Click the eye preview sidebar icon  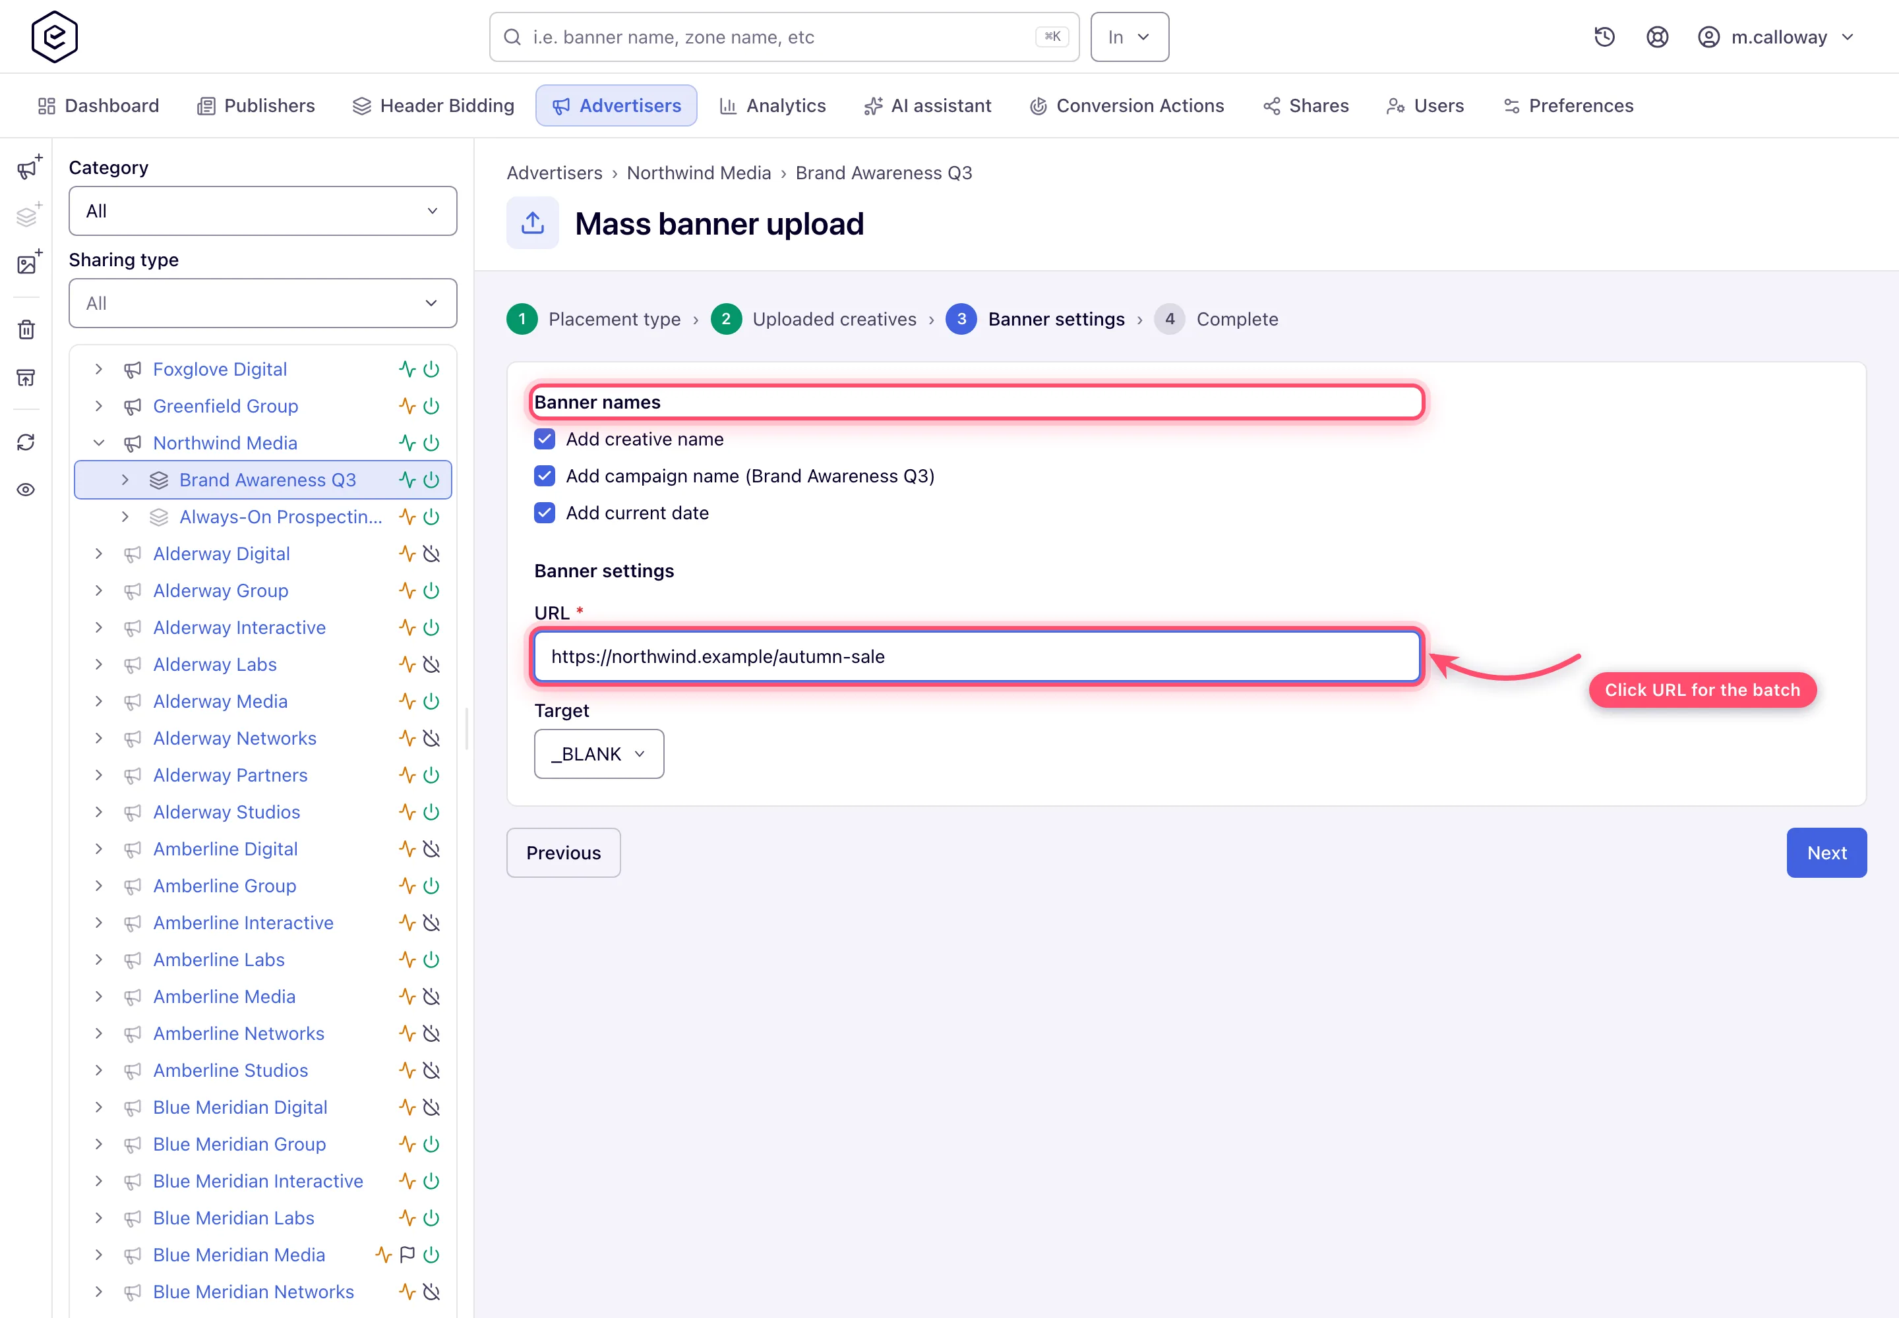[x=26, y=490]
